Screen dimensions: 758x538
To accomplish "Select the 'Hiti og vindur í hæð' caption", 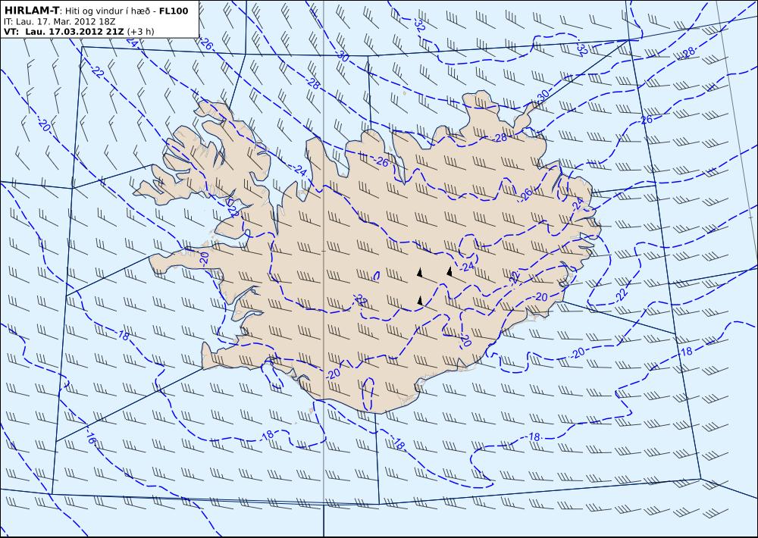I will [x=108, y=11].
